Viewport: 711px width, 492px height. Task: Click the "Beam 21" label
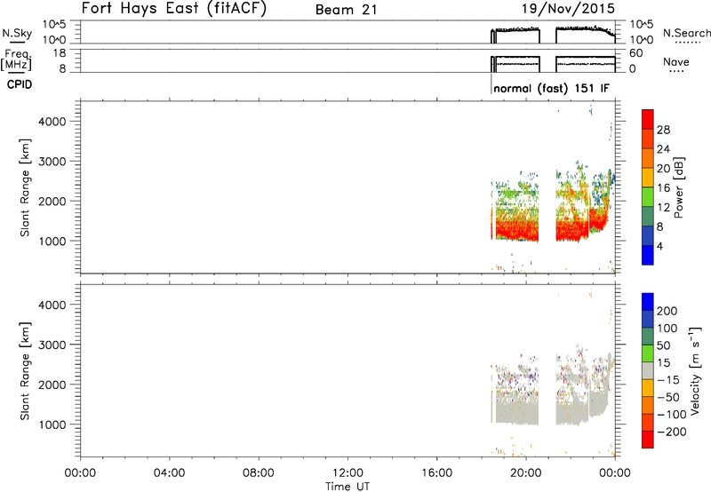tap(347, 10)
